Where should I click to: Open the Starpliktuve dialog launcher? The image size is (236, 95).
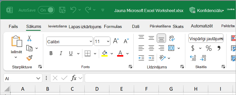40,67
